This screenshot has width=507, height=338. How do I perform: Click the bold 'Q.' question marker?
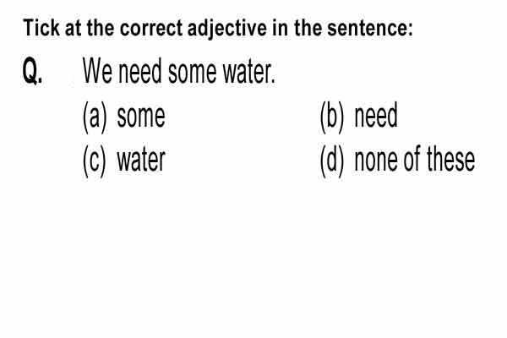tap(32, 71)
